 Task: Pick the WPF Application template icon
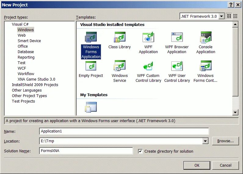click(x=148, y=37)
